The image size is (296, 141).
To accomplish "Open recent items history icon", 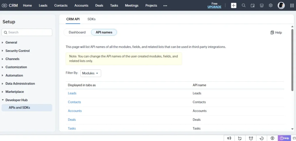I will coord(262,138).
